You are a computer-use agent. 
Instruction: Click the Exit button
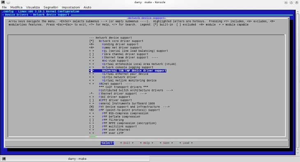[x=127, y=143]
